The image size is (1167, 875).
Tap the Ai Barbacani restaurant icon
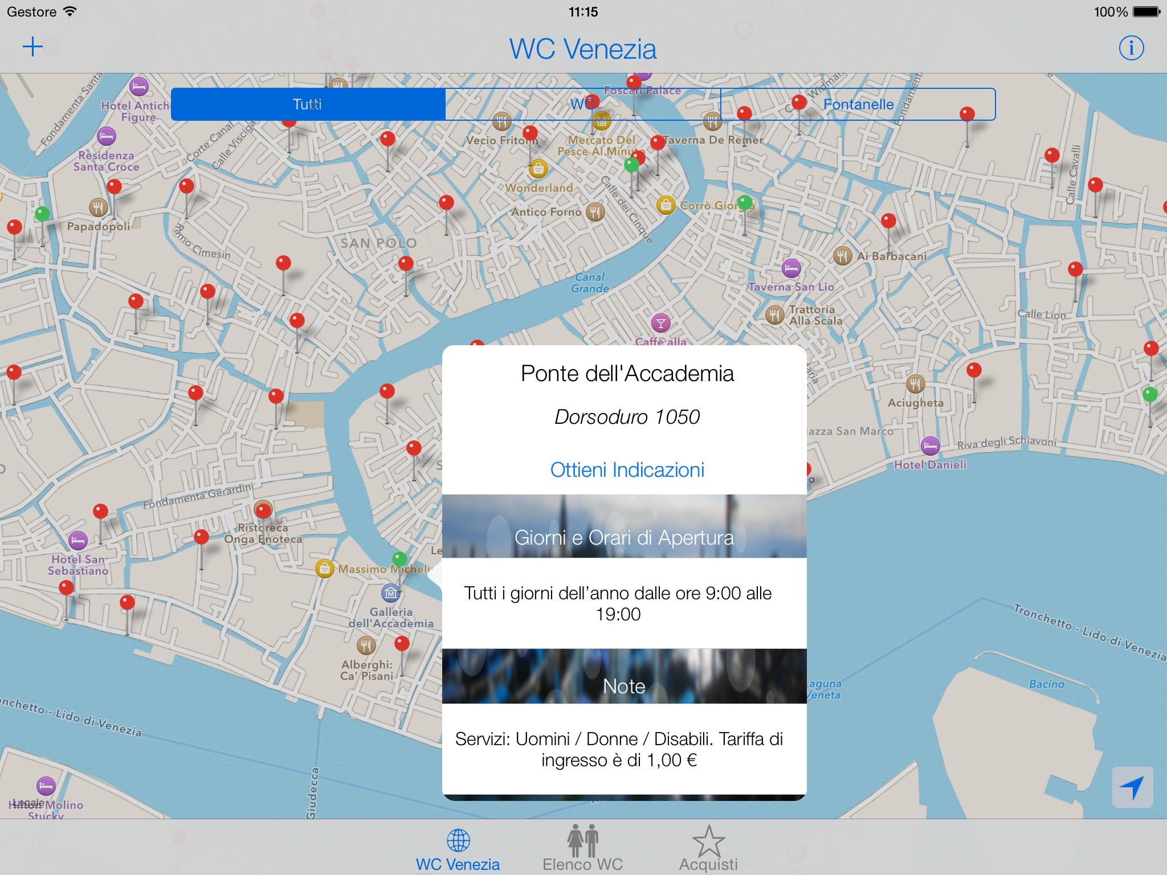pyautogui.click(x=842, y=256)
